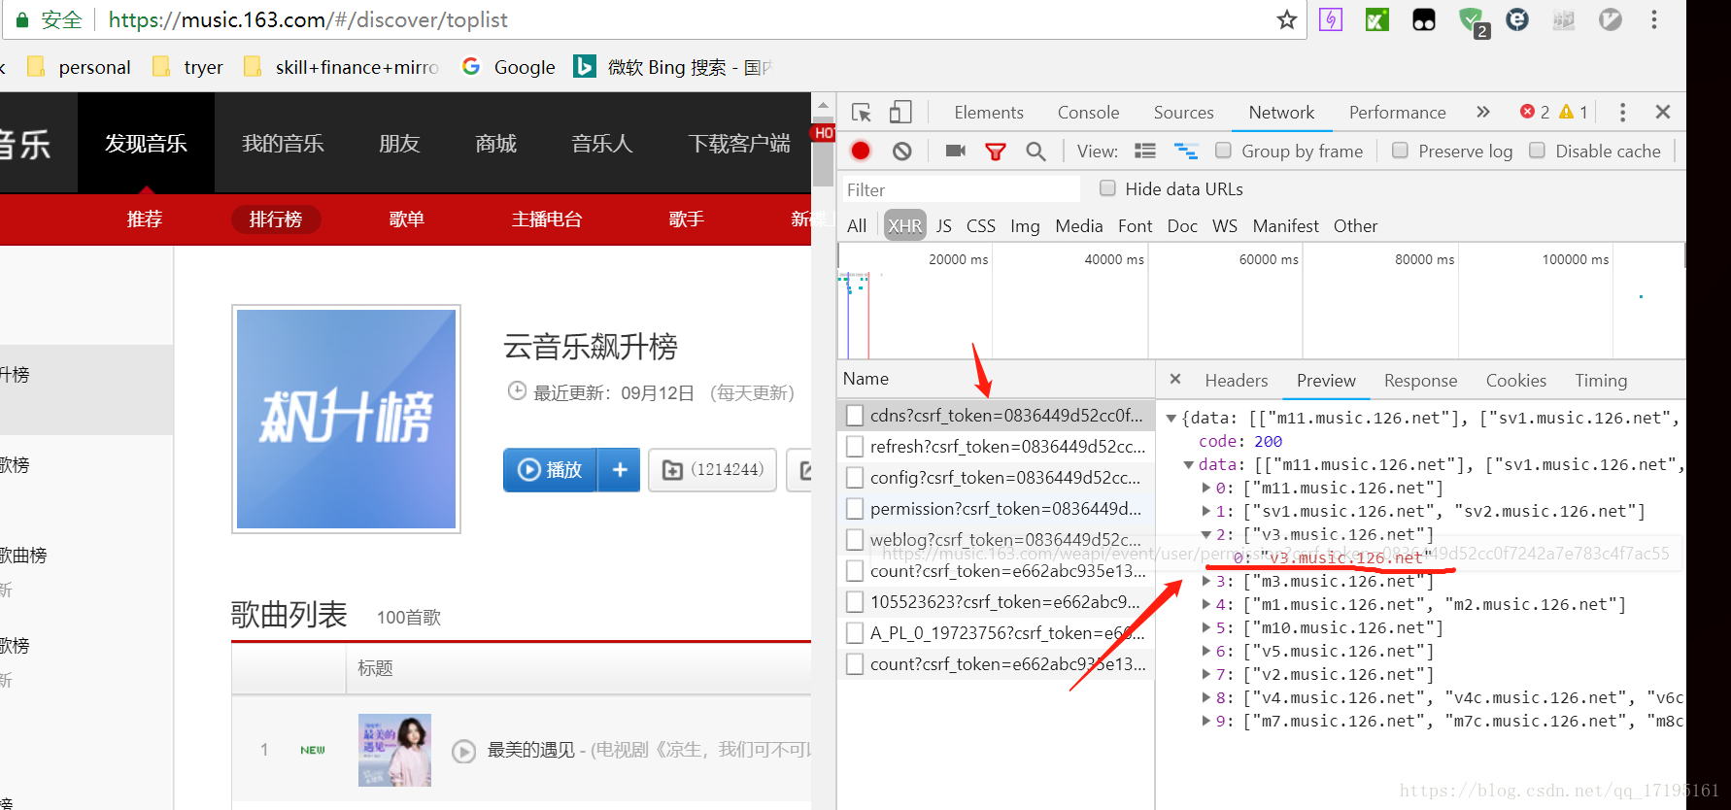Click the browser address bar URL
Screen dimensions: 1731x810
(308, 19)
